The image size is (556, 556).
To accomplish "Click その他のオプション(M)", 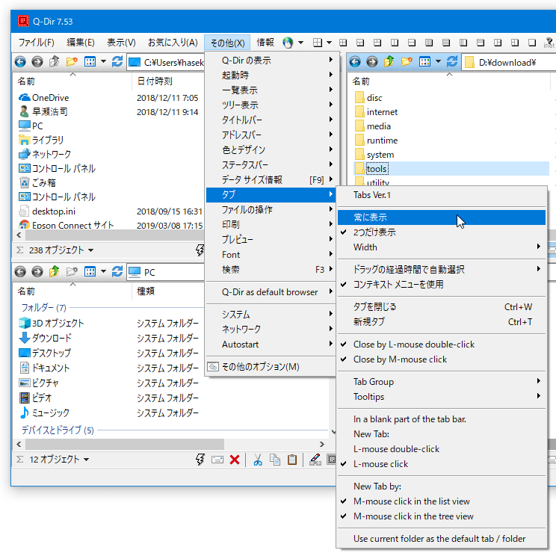I will coord(271,367).
